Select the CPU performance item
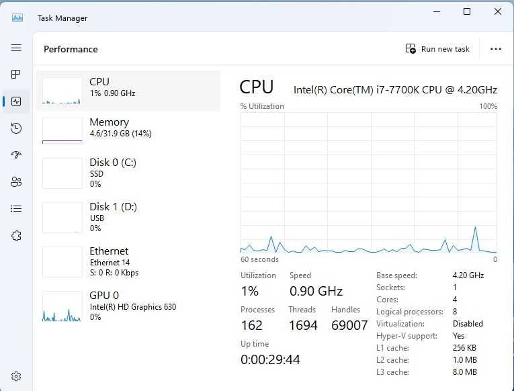The image size is (514, 391). [128, 91]
